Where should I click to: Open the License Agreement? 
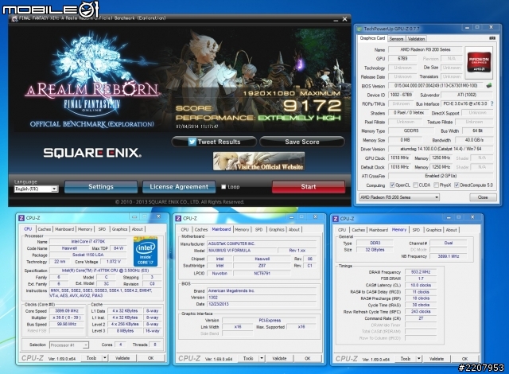179,187
